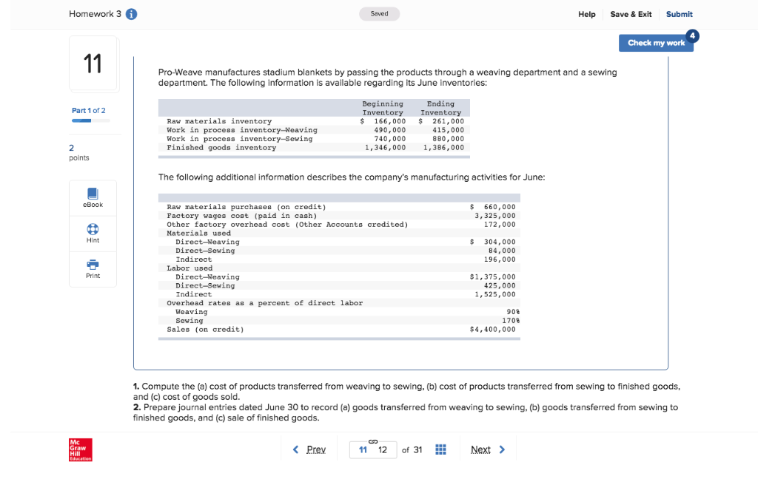Image resolution: width=758 pixels, height=479 pixels.
Task: Open the question map grid icon
Action: pyautogui.click(x=440, y=449)
